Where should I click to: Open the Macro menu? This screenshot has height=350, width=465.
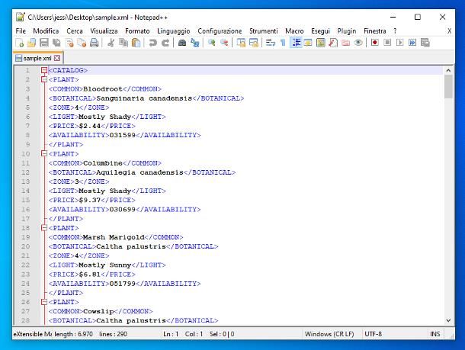[294, 31]
